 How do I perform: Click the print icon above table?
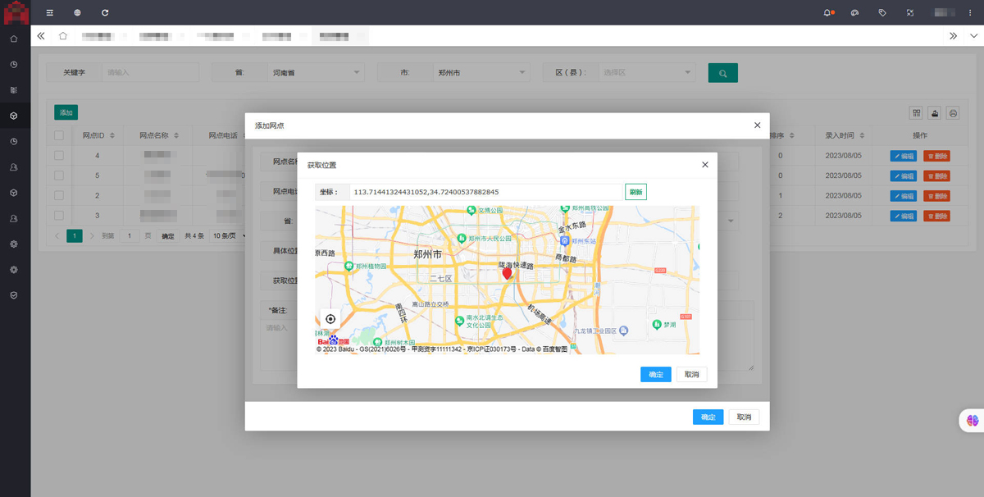[953, 113]
